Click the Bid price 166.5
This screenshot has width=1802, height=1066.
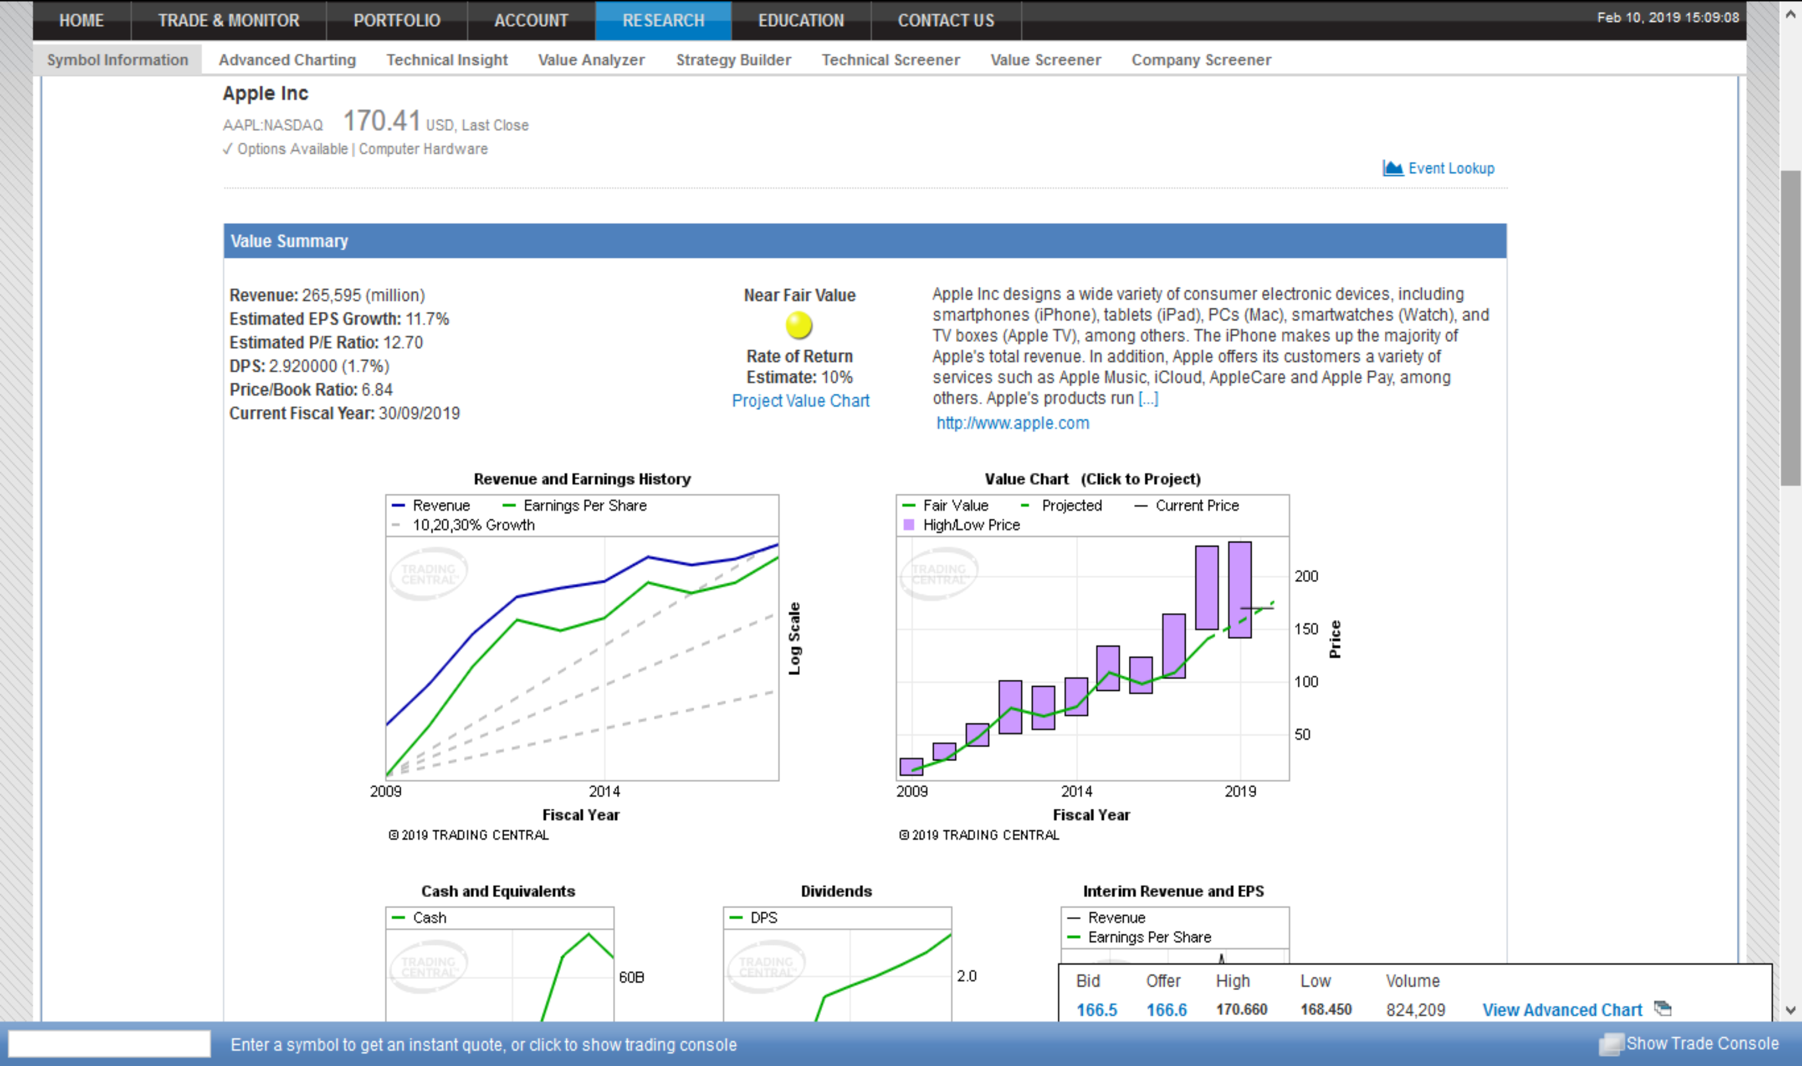point(1097,1009)
